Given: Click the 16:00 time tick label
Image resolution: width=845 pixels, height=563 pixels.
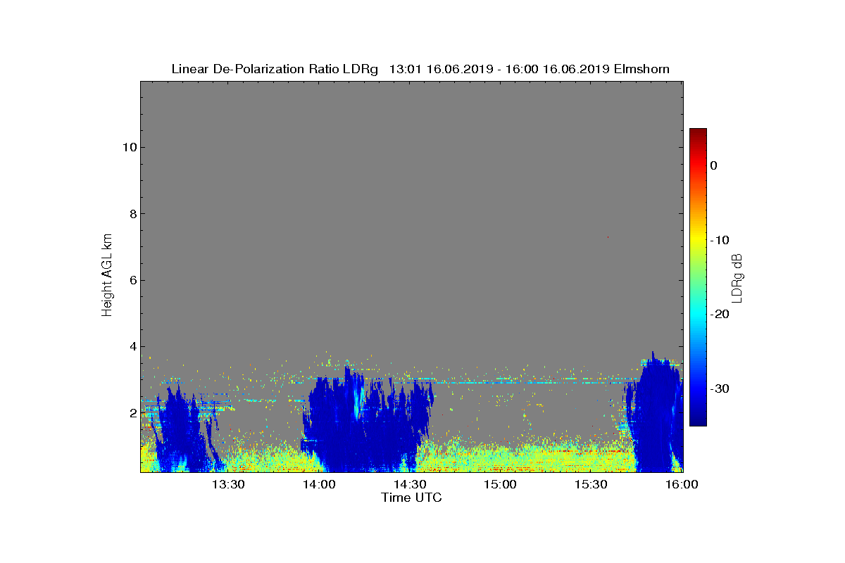Looking at the screenshot, I should tap(682, 484).
